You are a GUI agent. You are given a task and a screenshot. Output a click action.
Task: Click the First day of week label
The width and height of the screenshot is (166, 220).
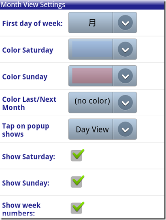click(x=32, y=23)
